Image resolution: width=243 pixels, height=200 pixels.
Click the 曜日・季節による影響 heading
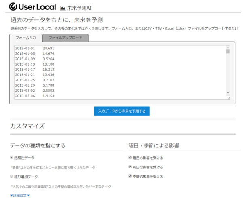pos(154,146)
